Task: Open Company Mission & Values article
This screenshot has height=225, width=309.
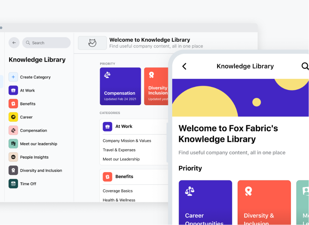Action: [x=127, y=141]
